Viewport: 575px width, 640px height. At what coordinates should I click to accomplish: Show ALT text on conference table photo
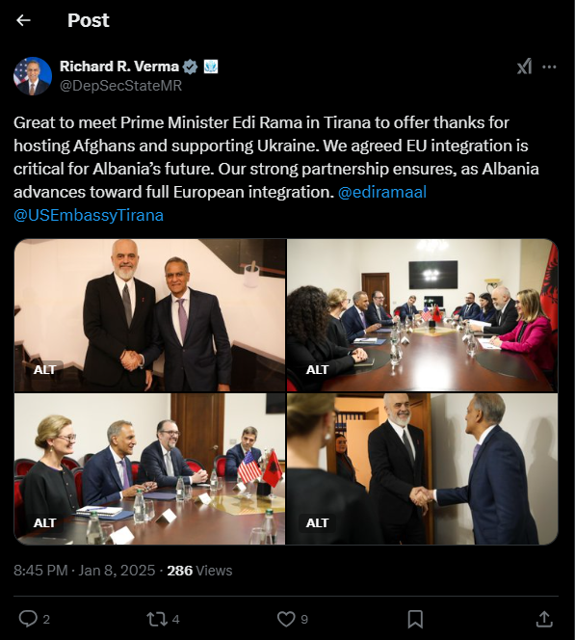pyautogui.click(x=317, y=369)
